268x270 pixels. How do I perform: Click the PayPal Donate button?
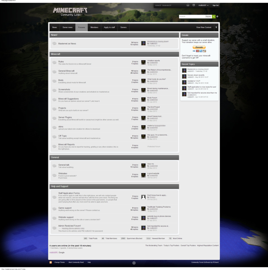(199, 47)
